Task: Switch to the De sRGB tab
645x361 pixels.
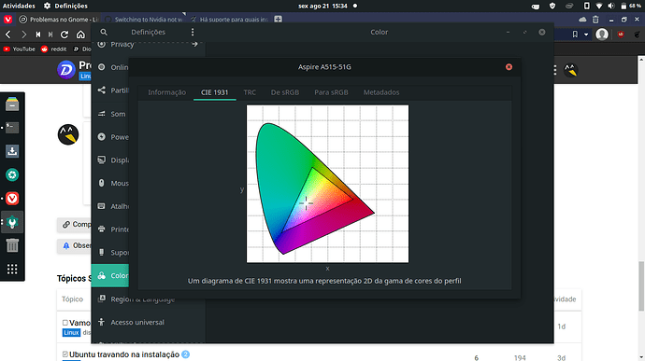Action: [x=285, y=92]
